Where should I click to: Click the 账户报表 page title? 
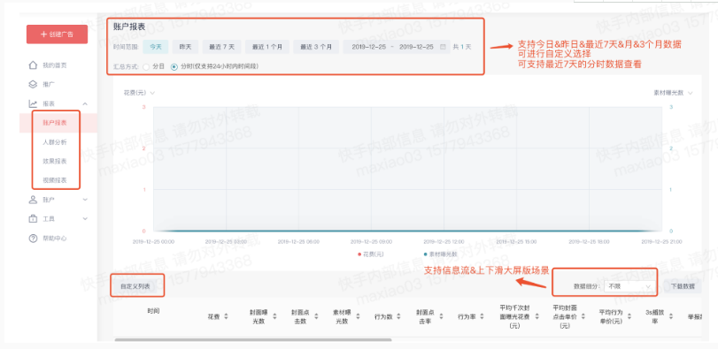coord(129,27)
